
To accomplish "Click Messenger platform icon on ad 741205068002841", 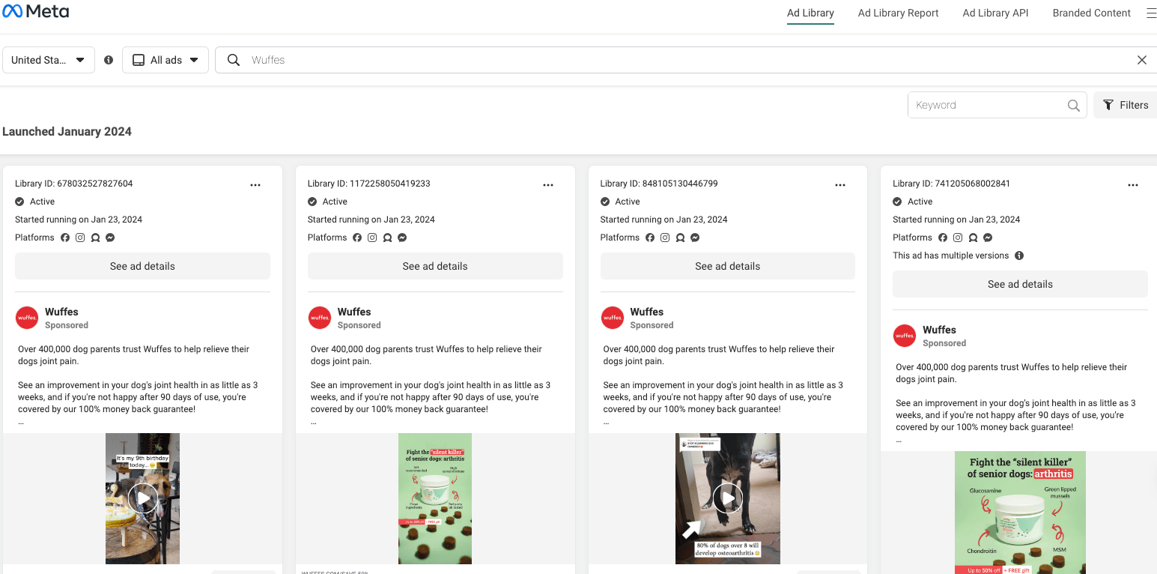I will pos(988,238).
